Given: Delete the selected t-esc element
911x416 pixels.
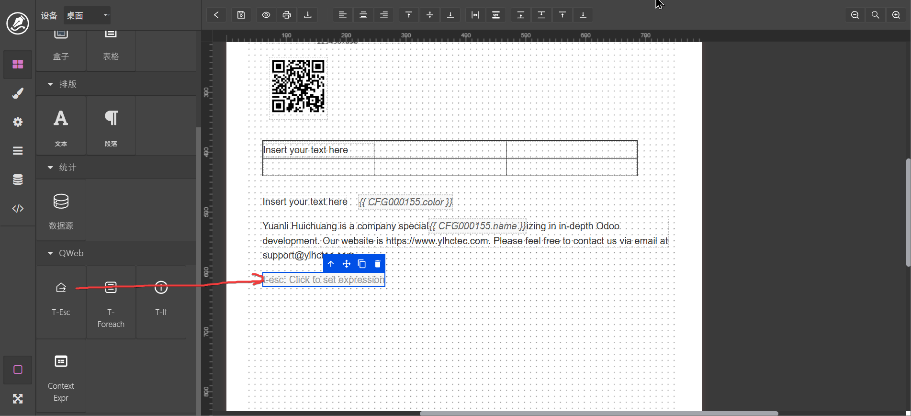Looking at the screenshot, I should (378, 264).
